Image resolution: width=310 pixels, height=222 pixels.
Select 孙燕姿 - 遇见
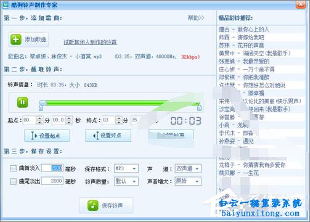(236, 141)
